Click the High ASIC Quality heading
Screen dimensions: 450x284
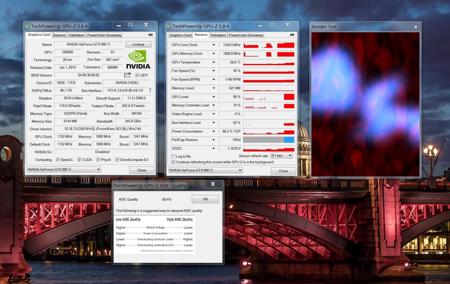(180, 219)
